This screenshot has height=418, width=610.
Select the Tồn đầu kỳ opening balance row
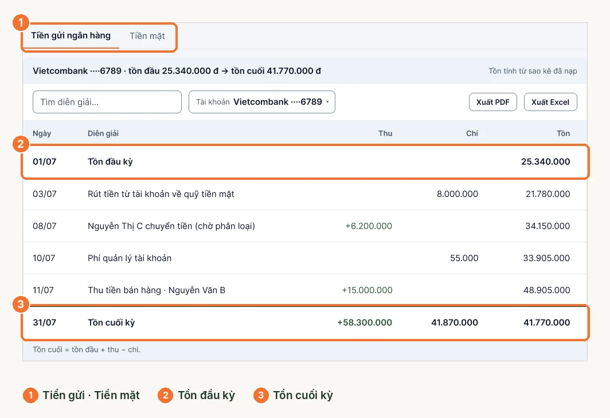[305, 161]
